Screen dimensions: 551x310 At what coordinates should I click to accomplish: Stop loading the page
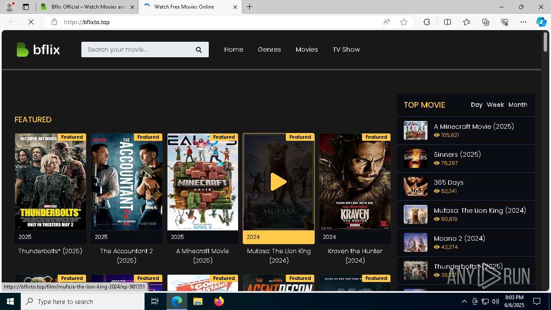click(31, 22)
